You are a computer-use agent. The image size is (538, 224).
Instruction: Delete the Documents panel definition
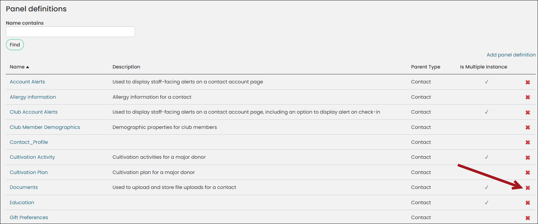click(528, 188)
